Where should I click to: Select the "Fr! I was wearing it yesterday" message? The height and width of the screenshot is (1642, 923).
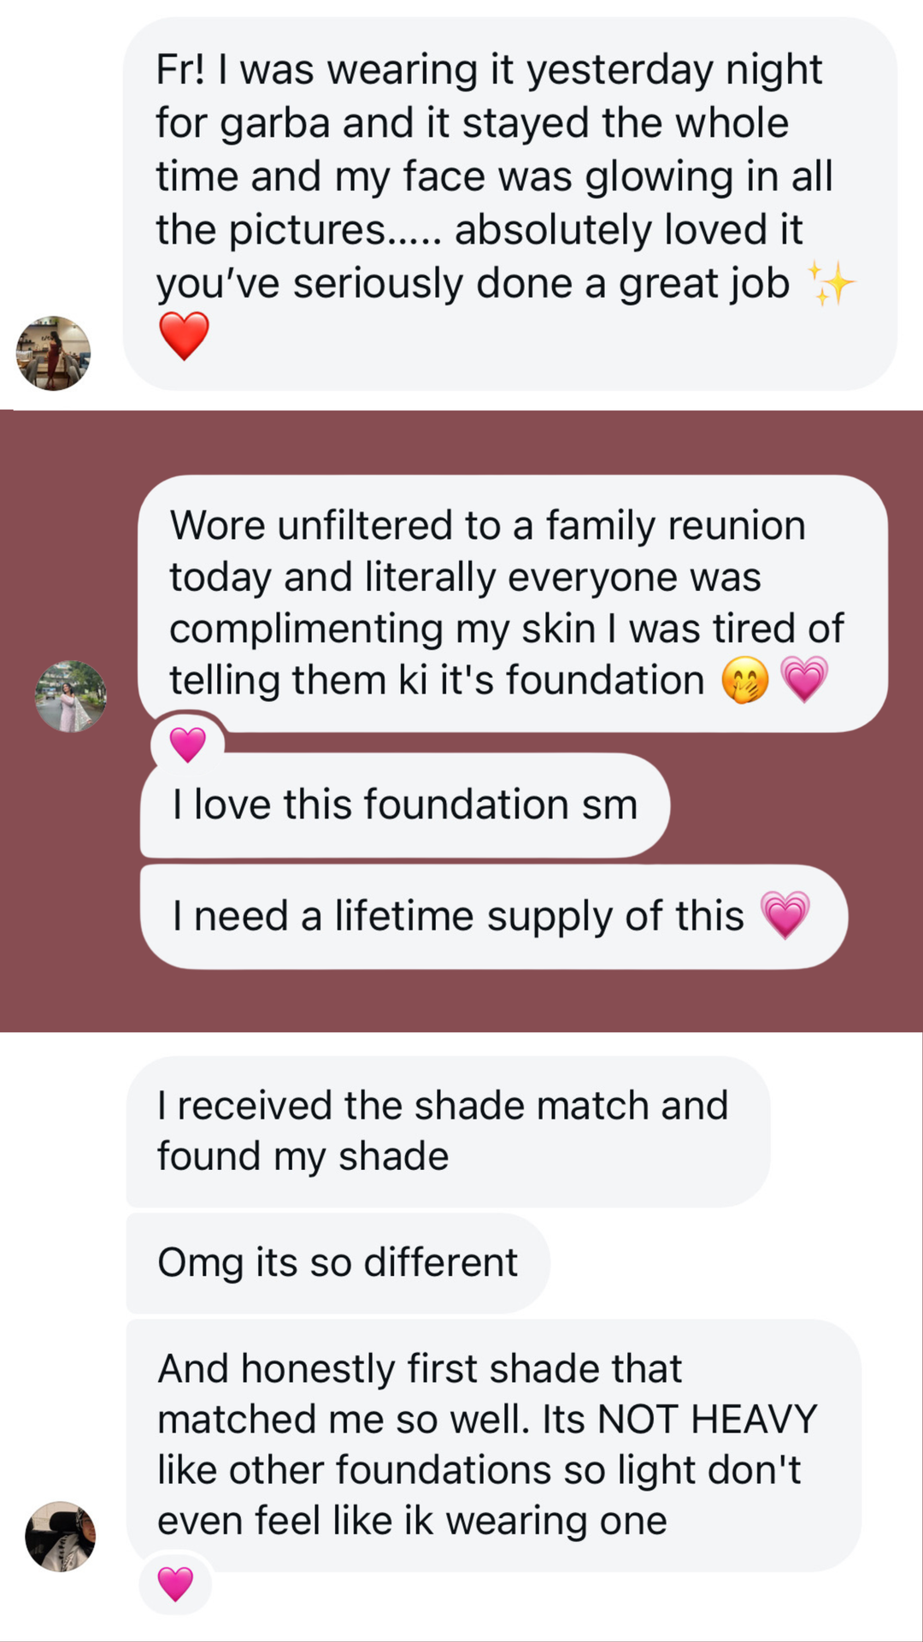coord(509,204)
